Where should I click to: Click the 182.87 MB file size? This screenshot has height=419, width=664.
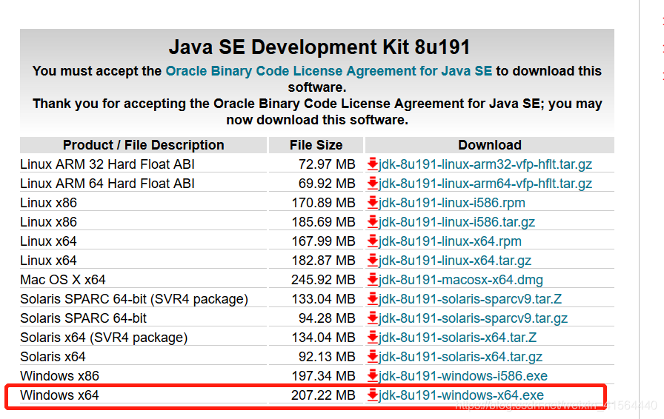pyautogui.click(x=323, y=261)
